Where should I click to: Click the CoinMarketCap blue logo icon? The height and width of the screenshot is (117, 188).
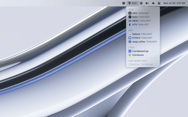[130, 51]
